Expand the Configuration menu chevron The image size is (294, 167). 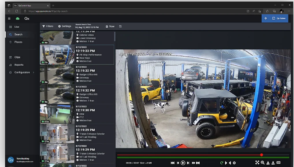(34, 72)
